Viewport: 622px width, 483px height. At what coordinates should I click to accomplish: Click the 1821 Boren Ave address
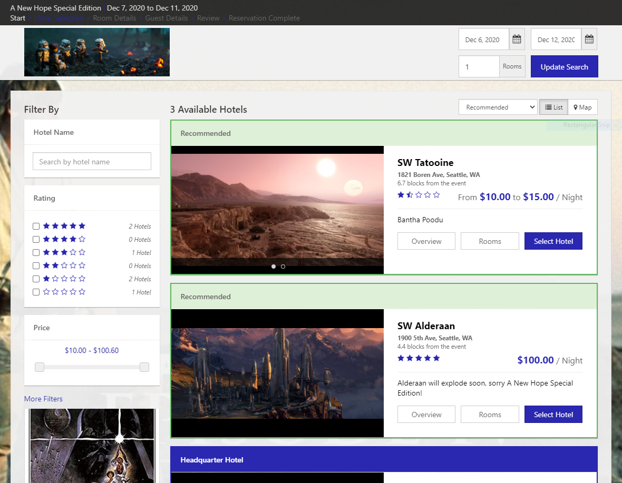439,175
